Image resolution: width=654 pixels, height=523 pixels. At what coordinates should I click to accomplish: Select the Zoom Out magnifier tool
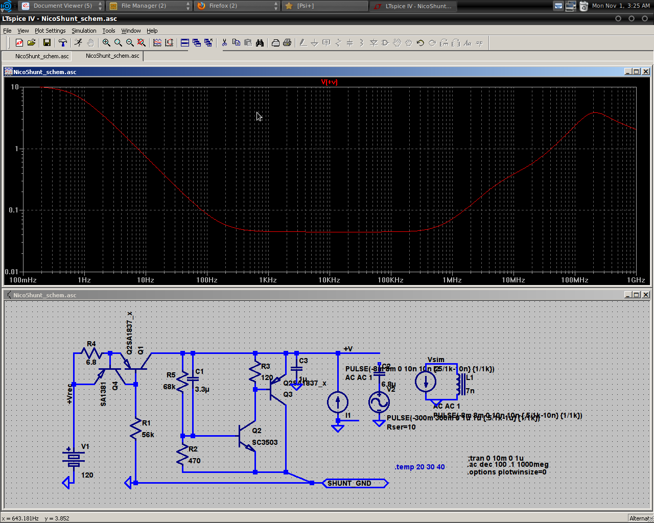point(130,43)
